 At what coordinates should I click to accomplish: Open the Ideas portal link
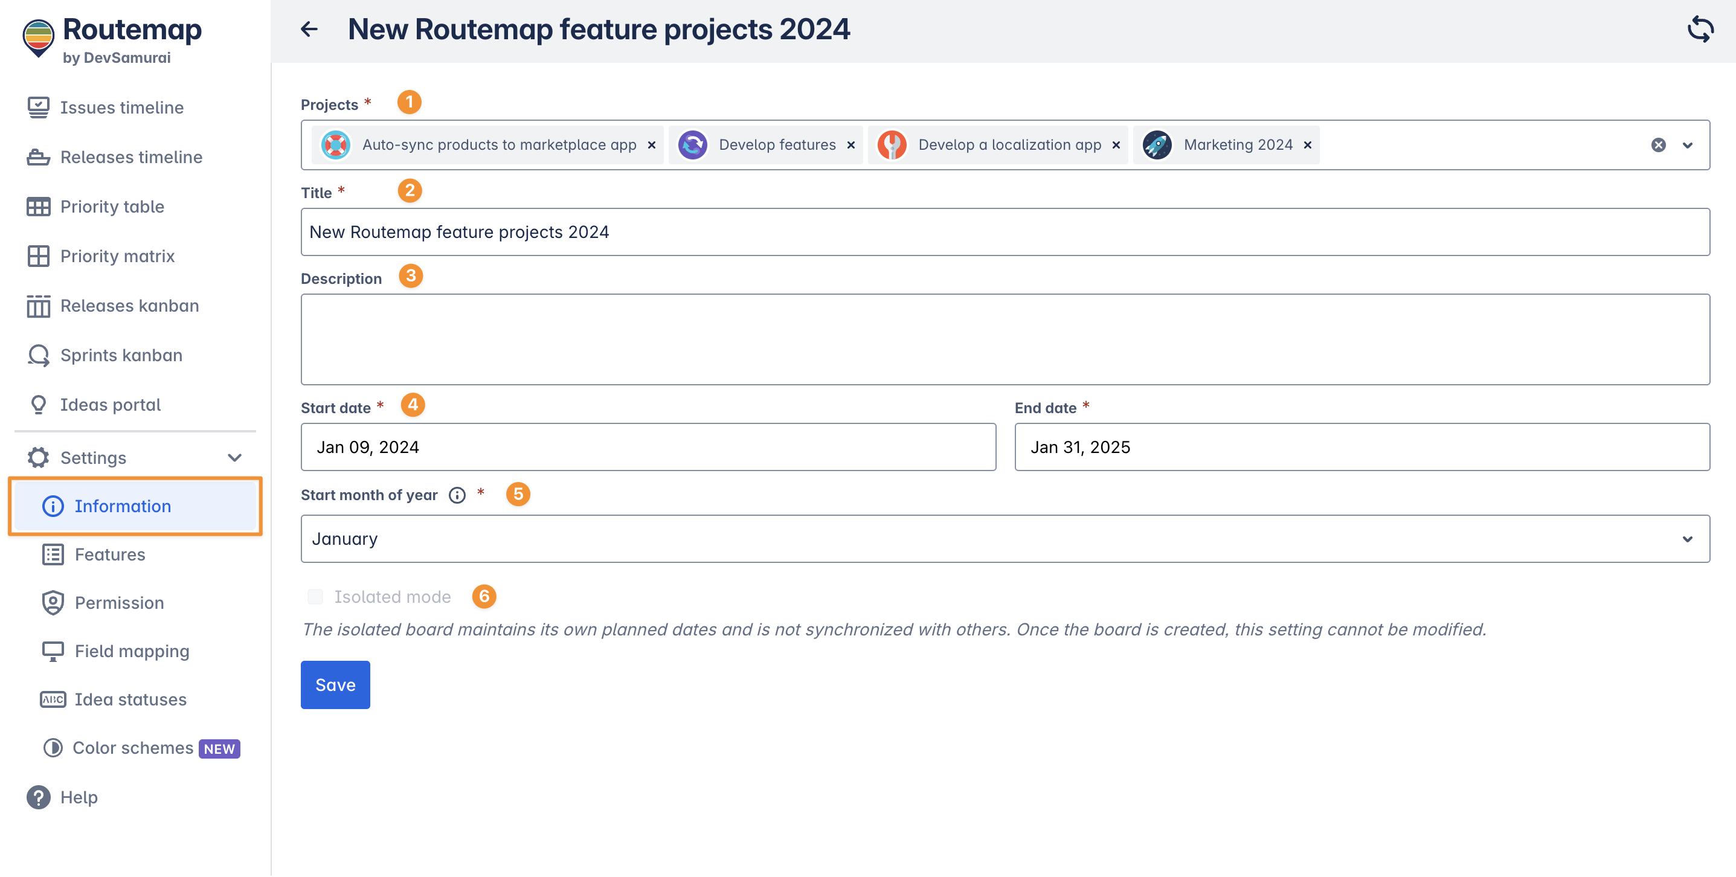point(111,405)
